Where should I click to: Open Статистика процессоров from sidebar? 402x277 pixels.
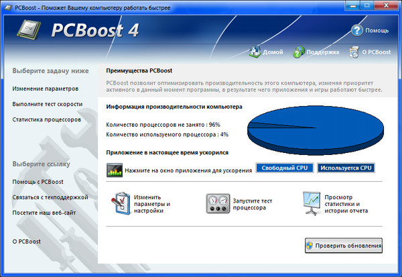click(46, 119)
